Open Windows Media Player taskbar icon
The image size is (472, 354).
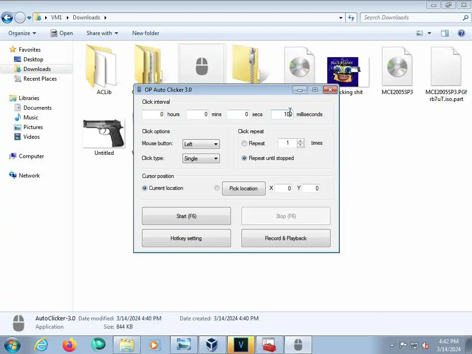[154, 345]
